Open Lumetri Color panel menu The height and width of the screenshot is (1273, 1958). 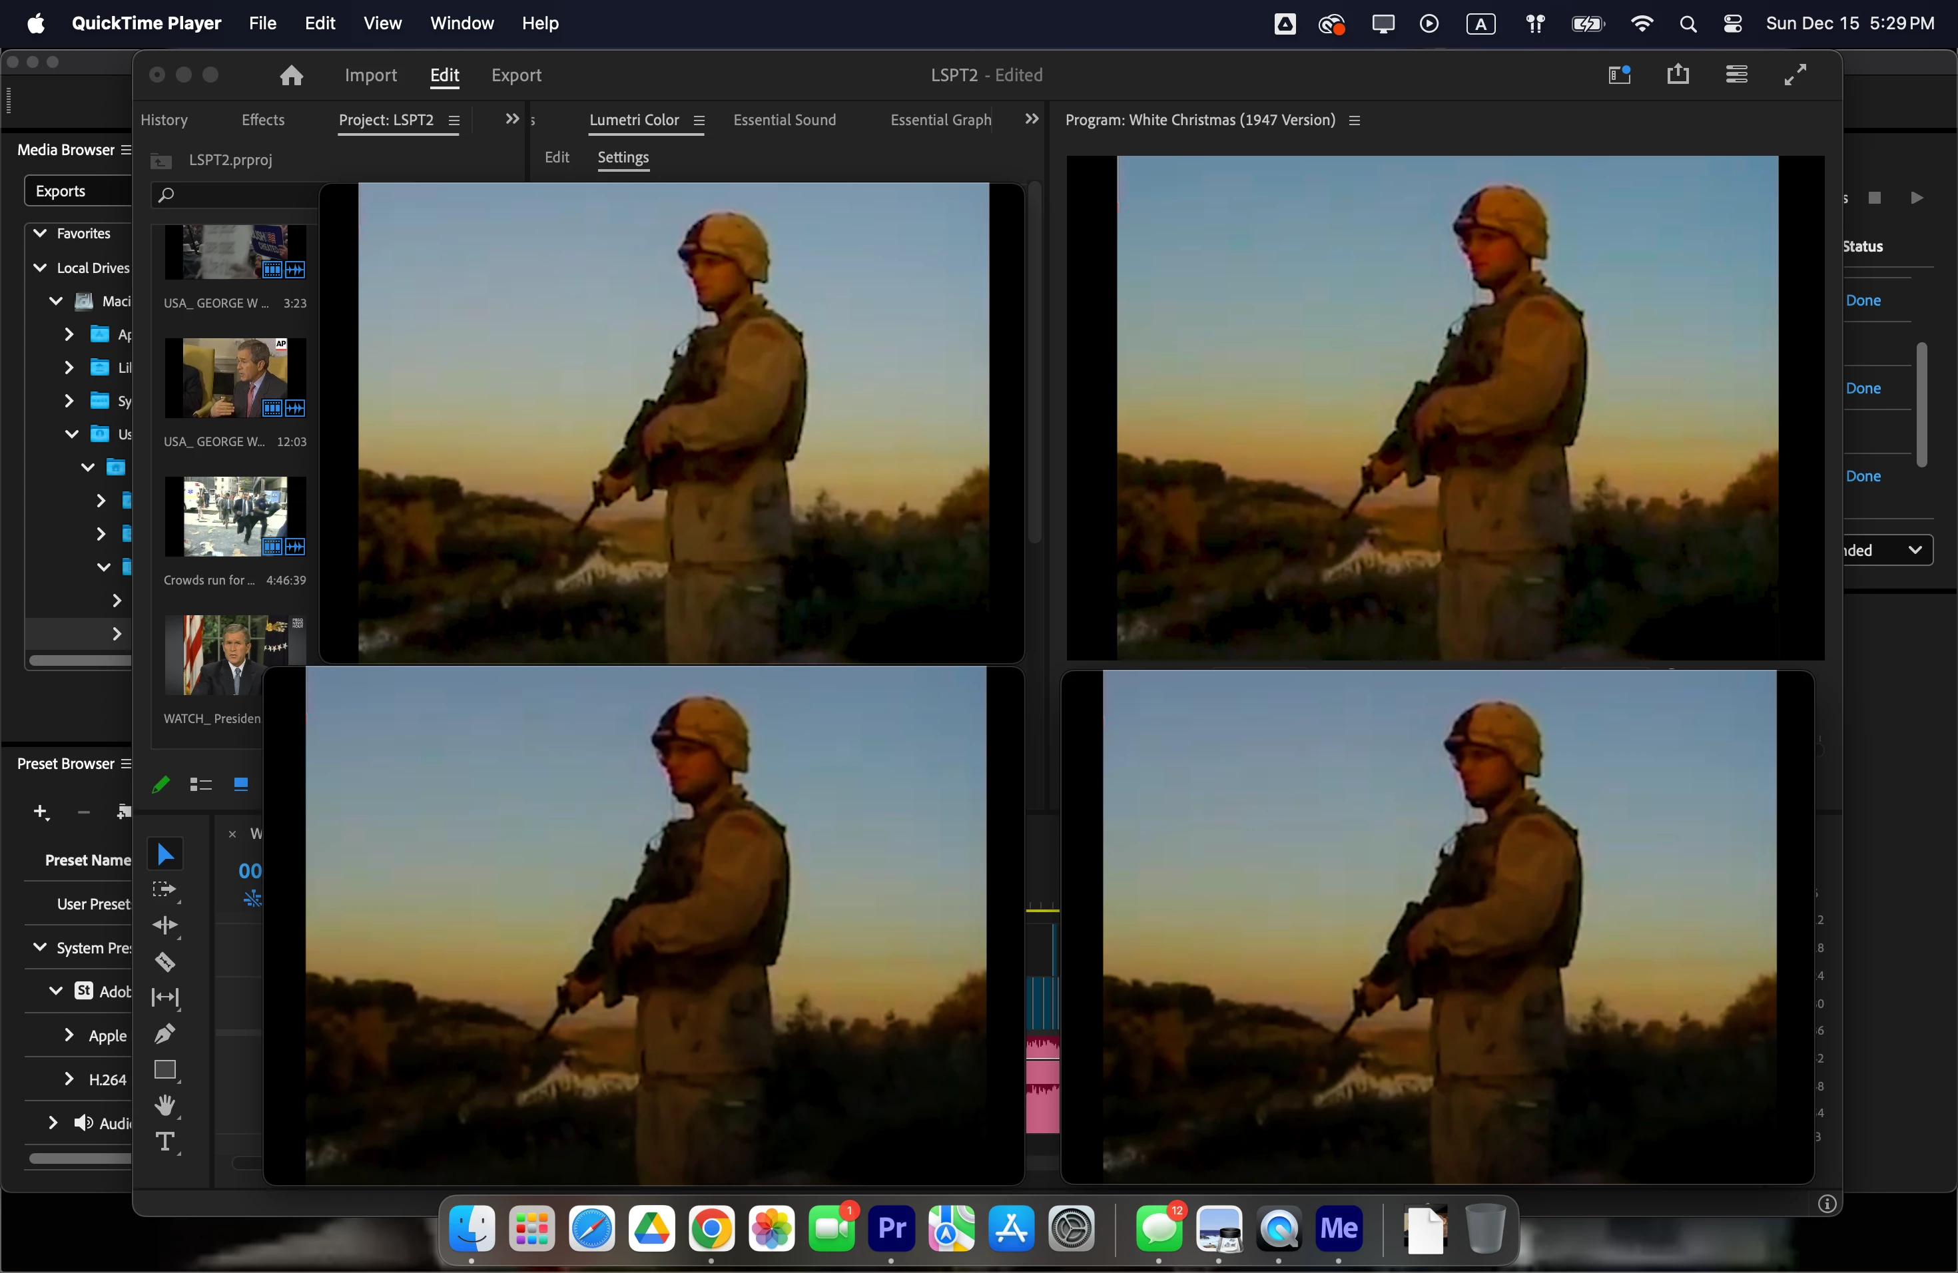[x=699, y=121]
